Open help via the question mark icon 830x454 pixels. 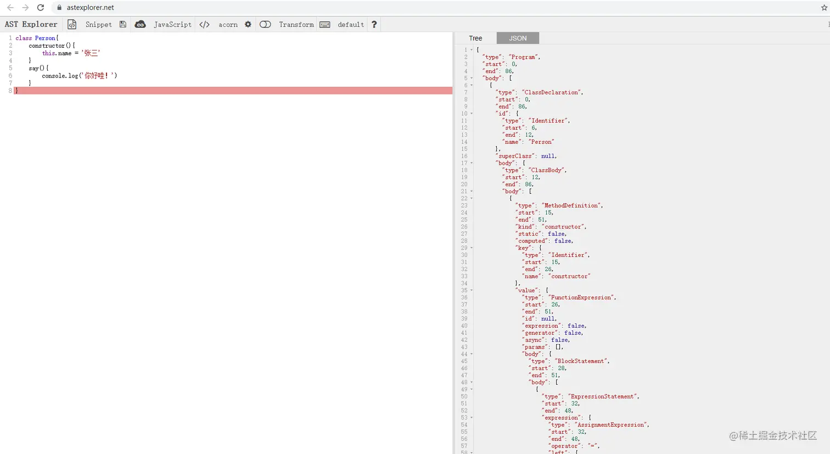point(374,24)
